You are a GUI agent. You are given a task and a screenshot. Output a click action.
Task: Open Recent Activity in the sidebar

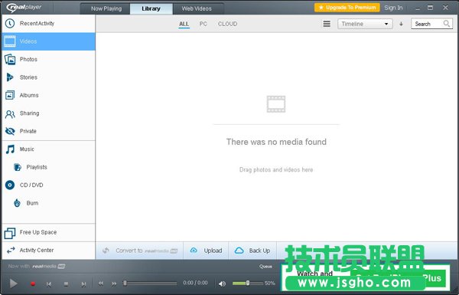click(49, 24)
